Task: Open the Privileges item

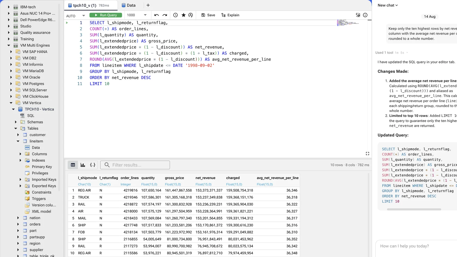Action: pyautogui.click(x=40, y=173)
